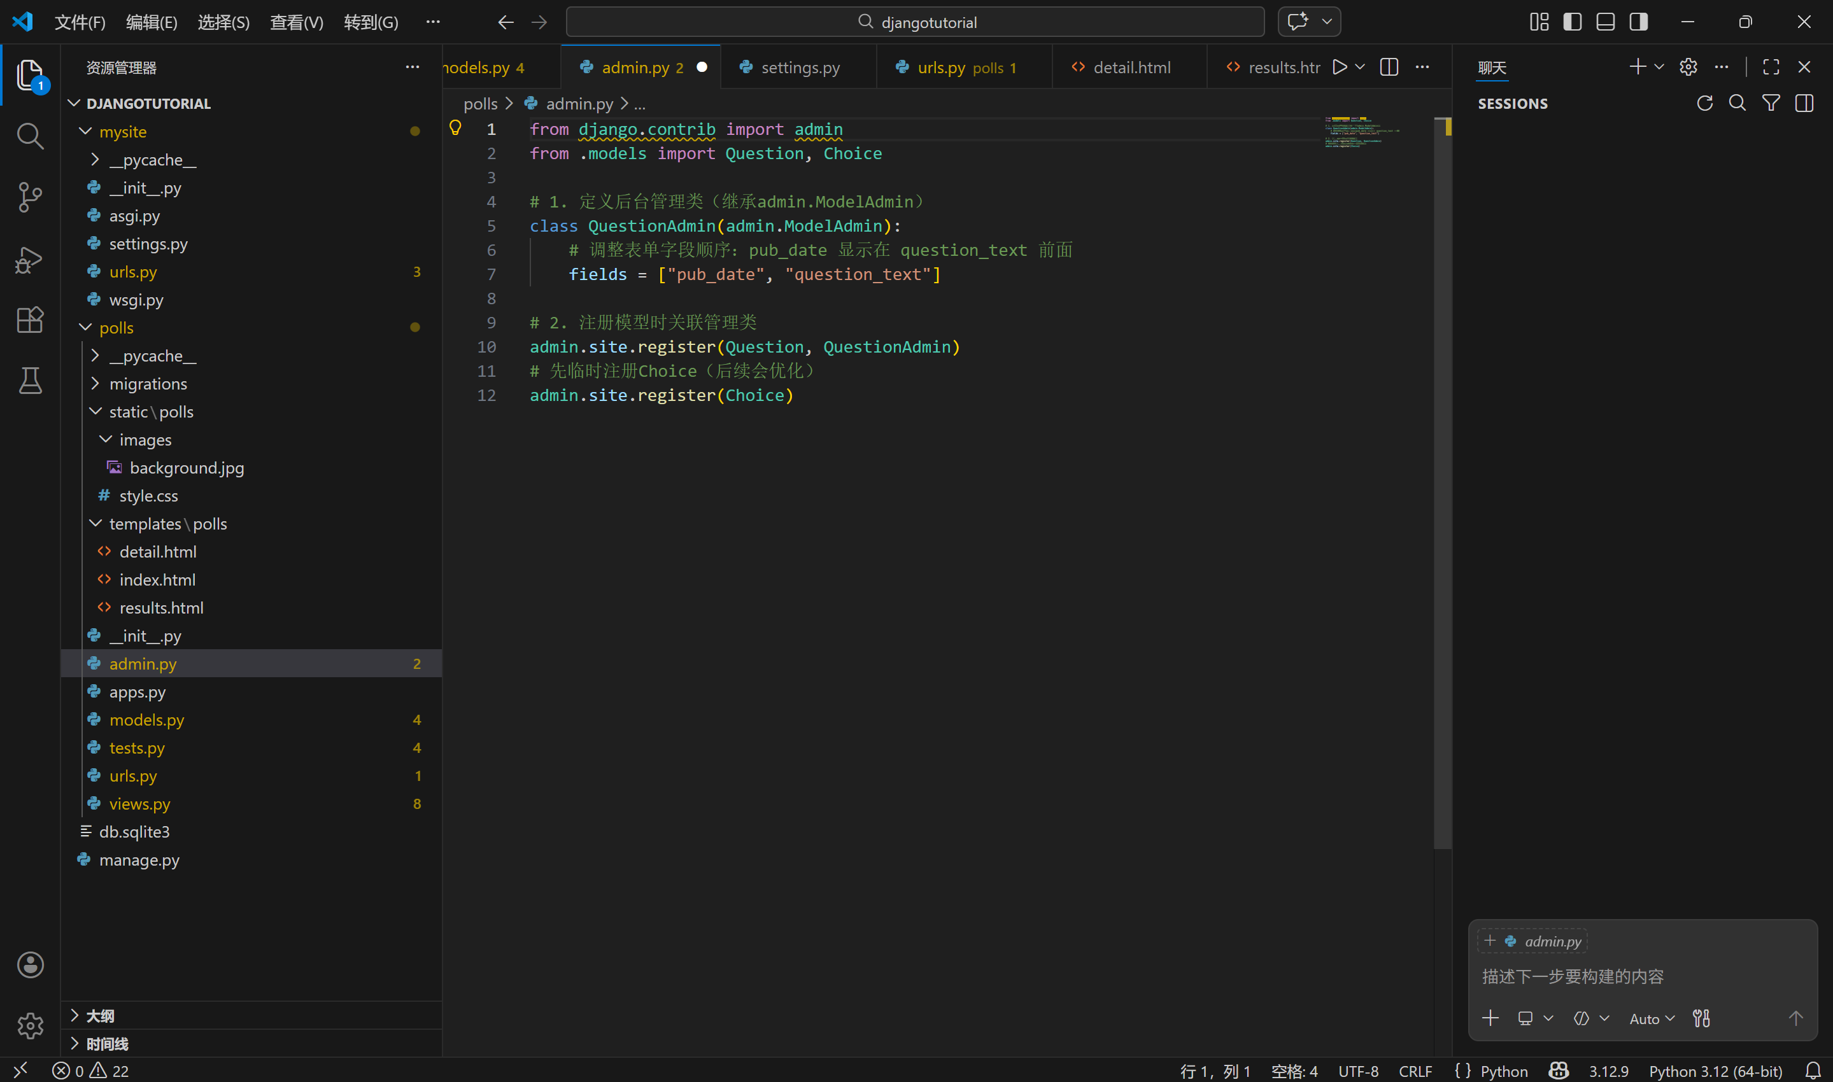Click the Run Python file play button

pyautogui.click(x=1340, y=67)
